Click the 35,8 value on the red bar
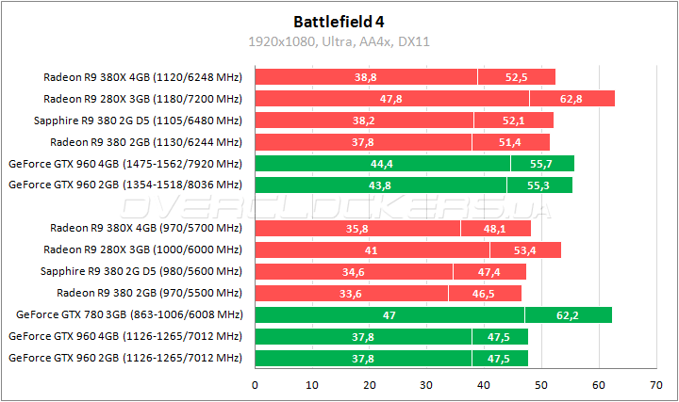The width and height of the screenshot is (679, 402). pos(357,228)
